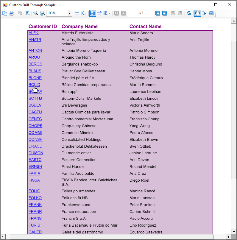Image resolution: width=237 pixels, height=240 pixels.
Task: Click the Zoom Out magnifier icon
Action: 36,13
